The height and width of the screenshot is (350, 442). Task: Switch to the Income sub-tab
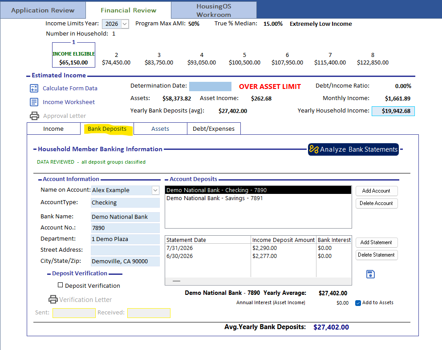pos(53,129)
